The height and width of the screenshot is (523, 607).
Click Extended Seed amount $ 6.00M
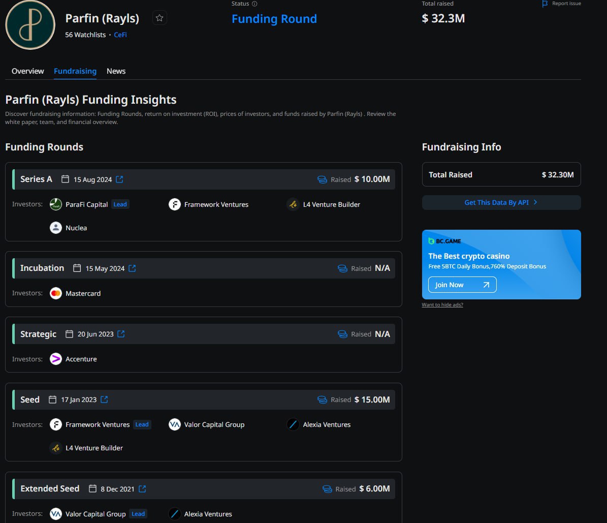click(x=374, y=488)
